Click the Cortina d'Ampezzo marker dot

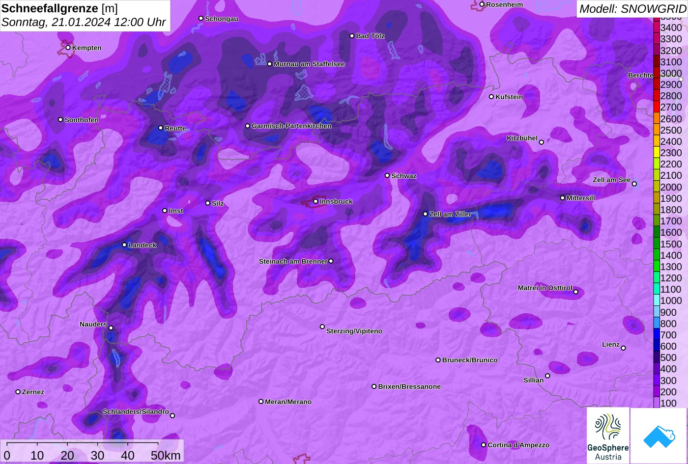point(484,445)
